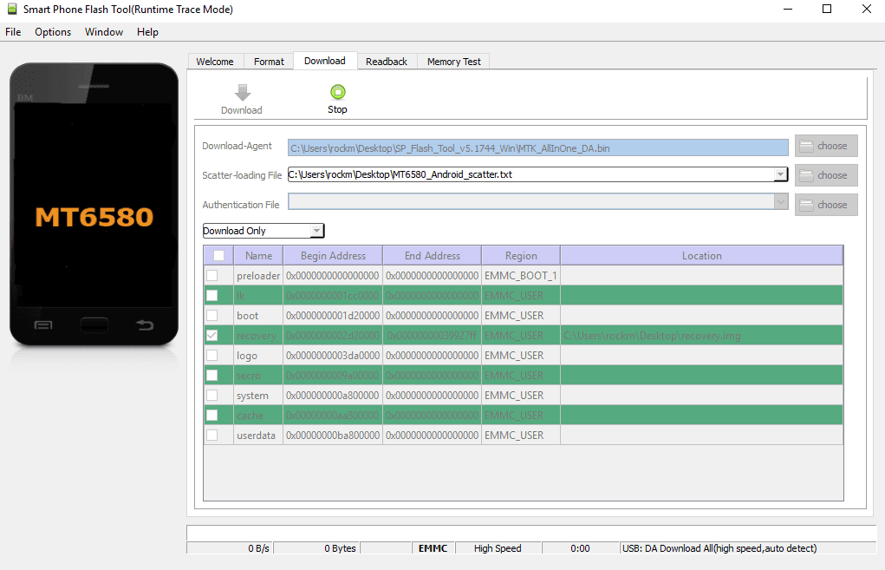Check the userdata partition checkbox

212,435
